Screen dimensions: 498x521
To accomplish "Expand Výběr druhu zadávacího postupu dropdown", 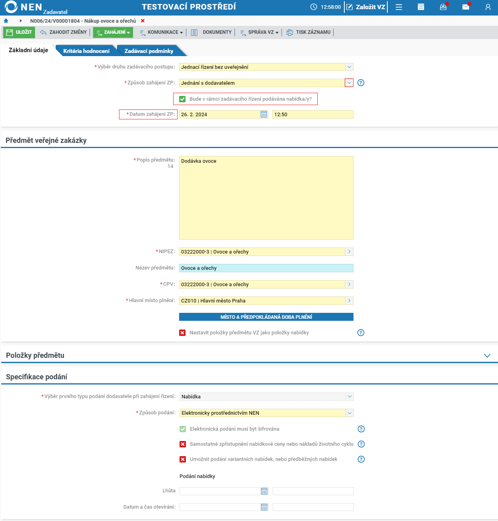I will coord(349,67).
